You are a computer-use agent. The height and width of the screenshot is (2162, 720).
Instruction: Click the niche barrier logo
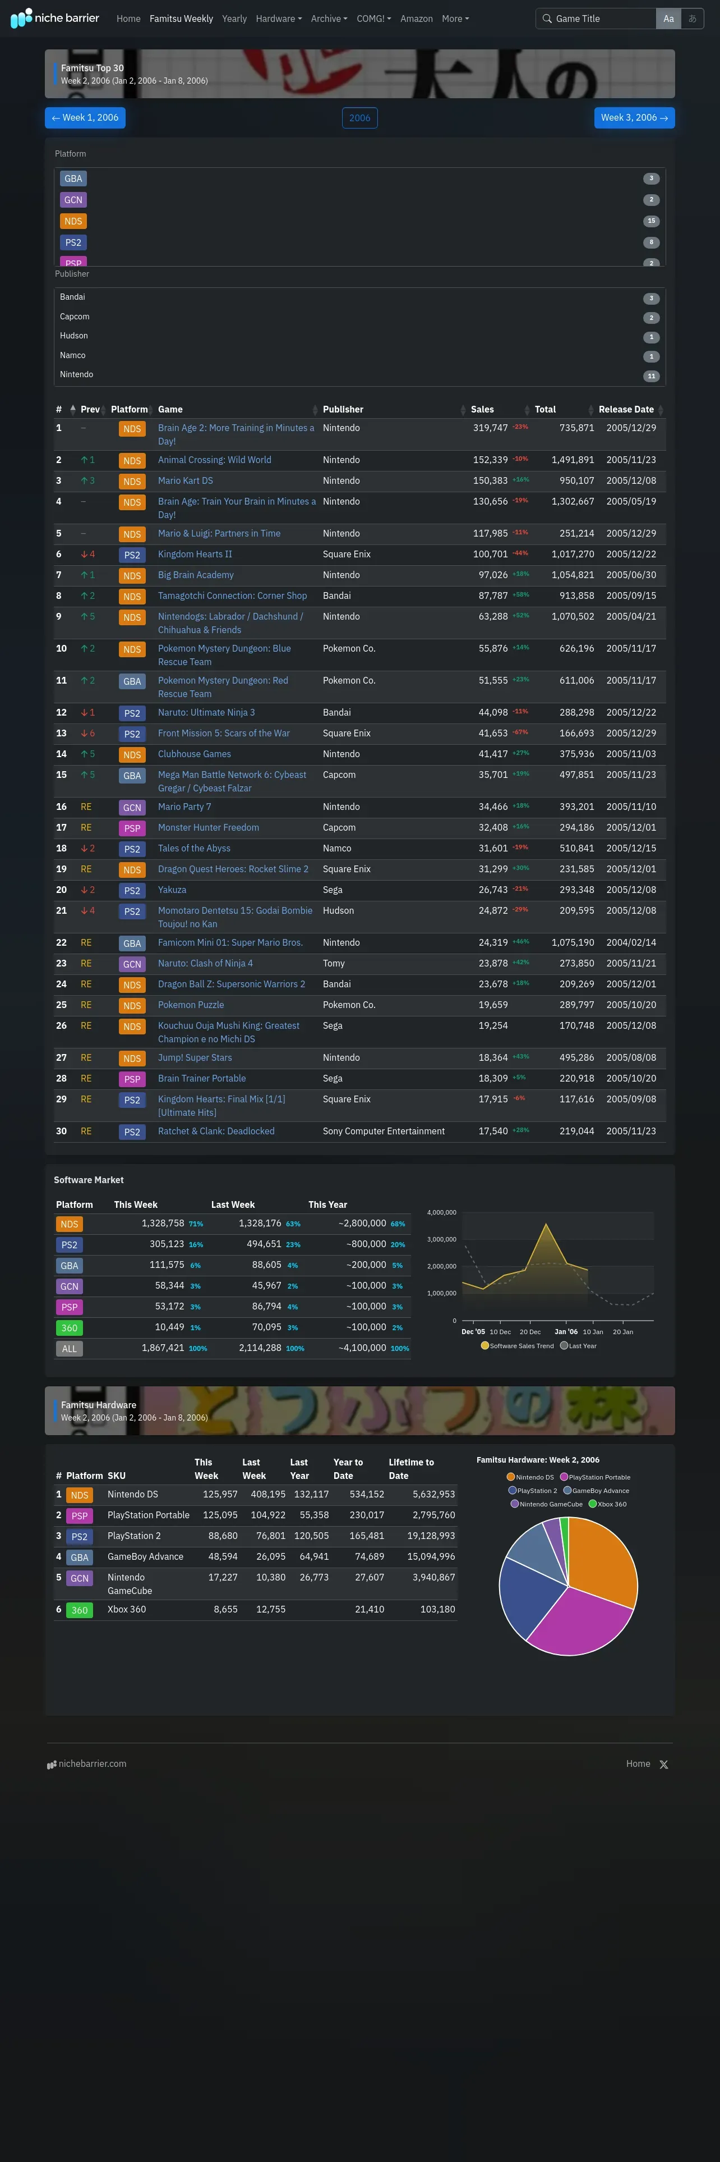point(54,17)
